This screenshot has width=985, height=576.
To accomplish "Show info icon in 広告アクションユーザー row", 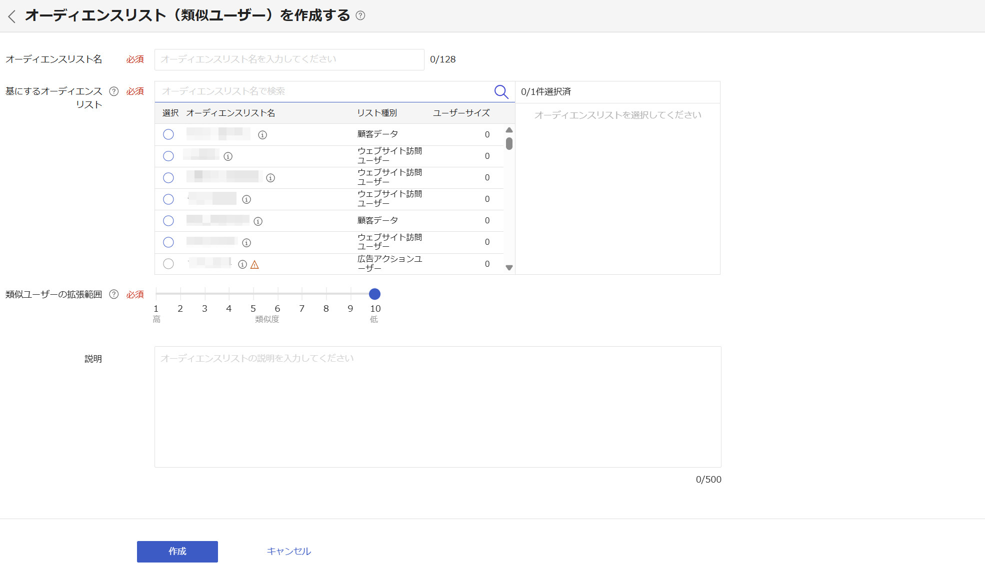I will click(x=242, y=264).
